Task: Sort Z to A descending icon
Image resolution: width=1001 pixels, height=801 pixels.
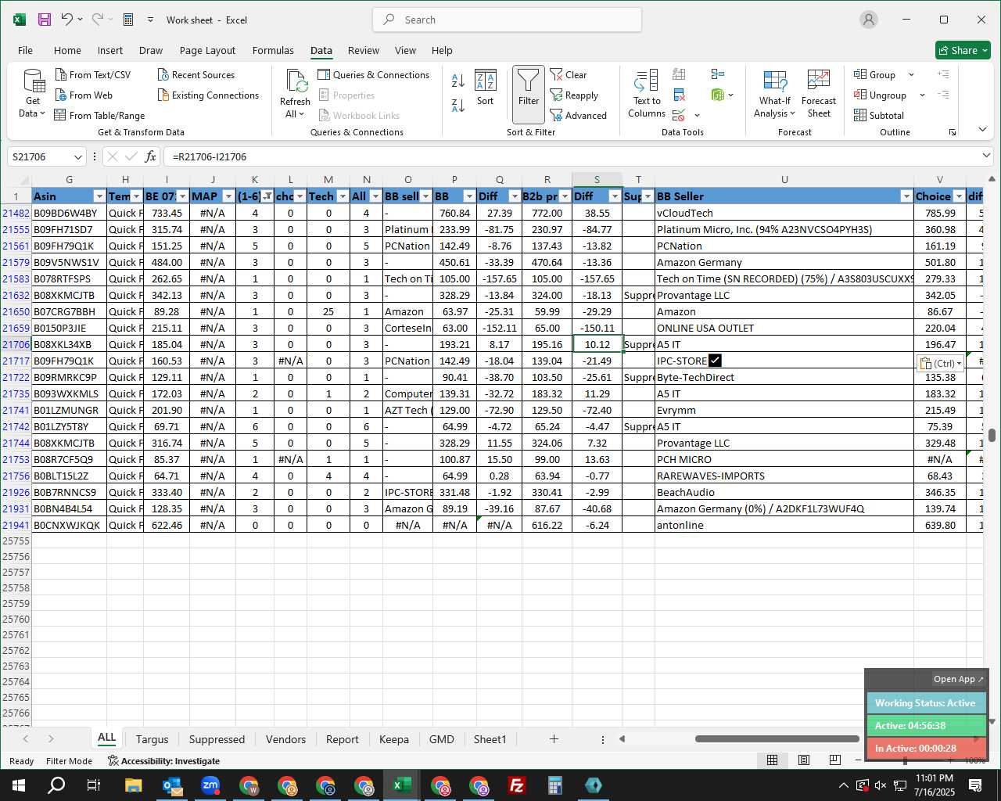Action: point(458,105)
